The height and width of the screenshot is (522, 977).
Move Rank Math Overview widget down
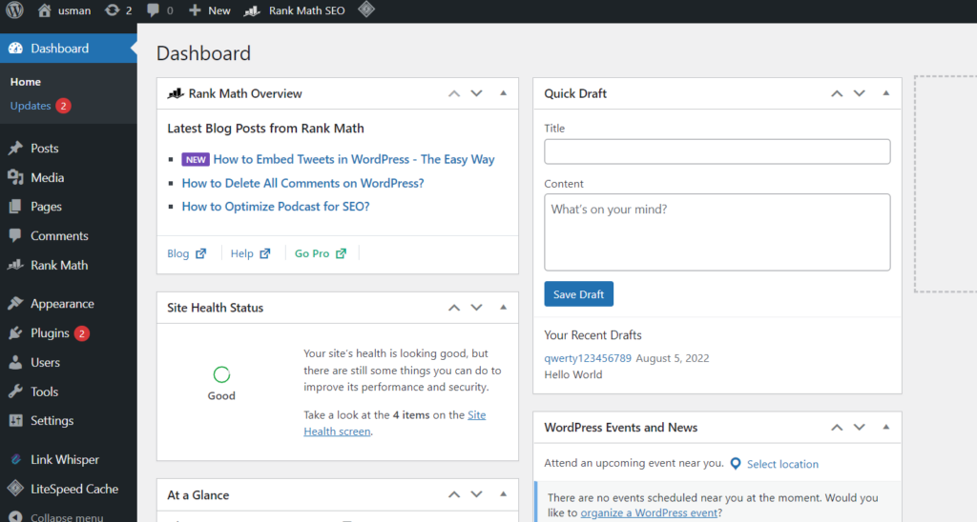(x=477, y=94)
